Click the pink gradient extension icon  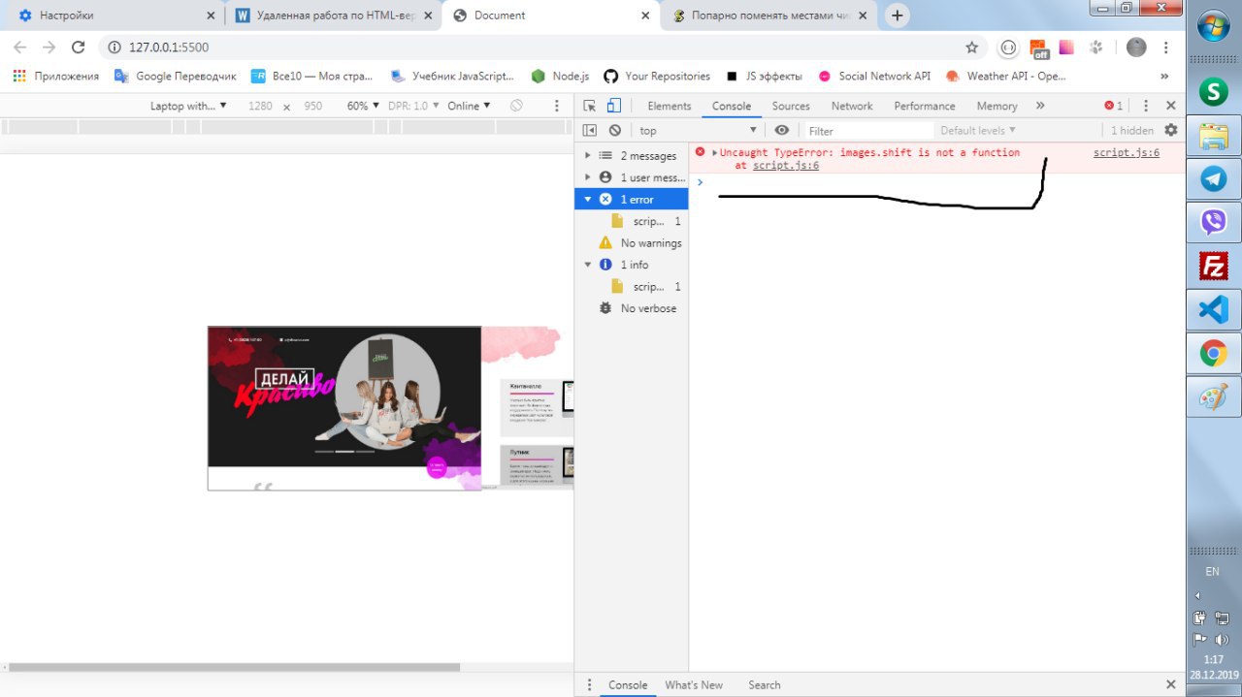click(x=1066, y=47)
